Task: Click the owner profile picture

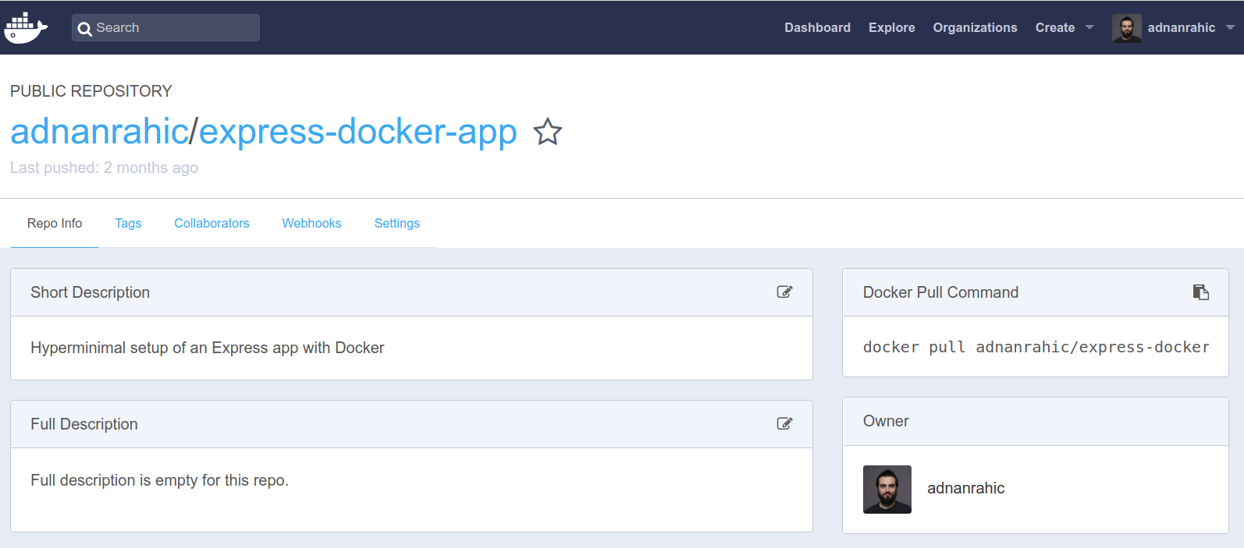Action: click(887, 490)
